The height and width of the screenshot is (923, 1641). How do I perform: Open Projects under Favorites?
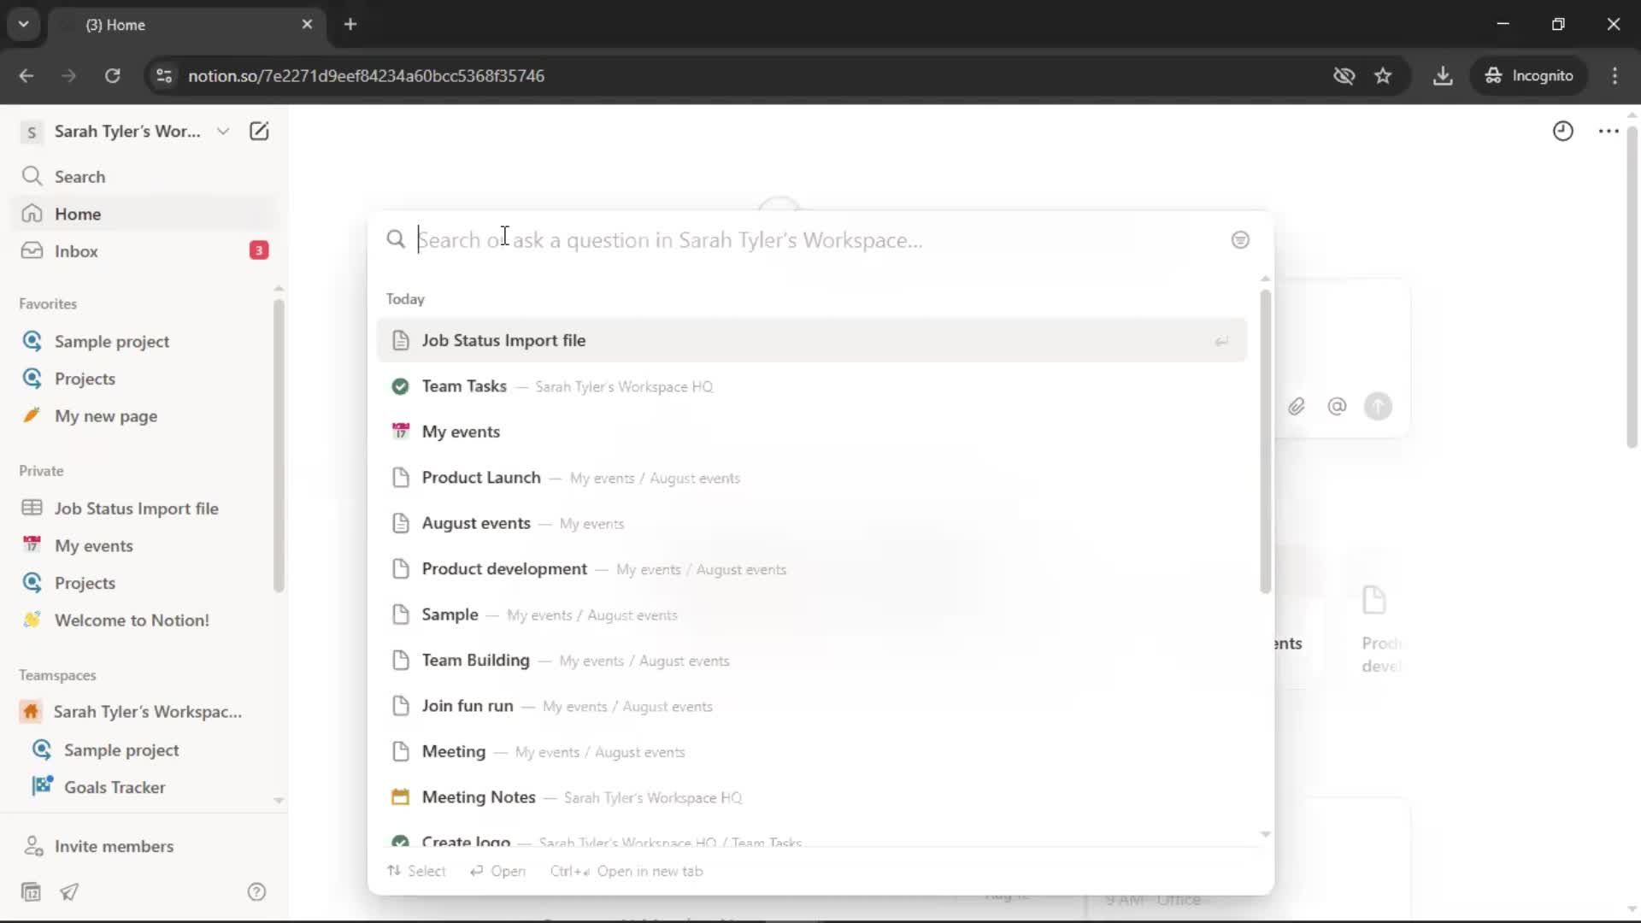144,379
